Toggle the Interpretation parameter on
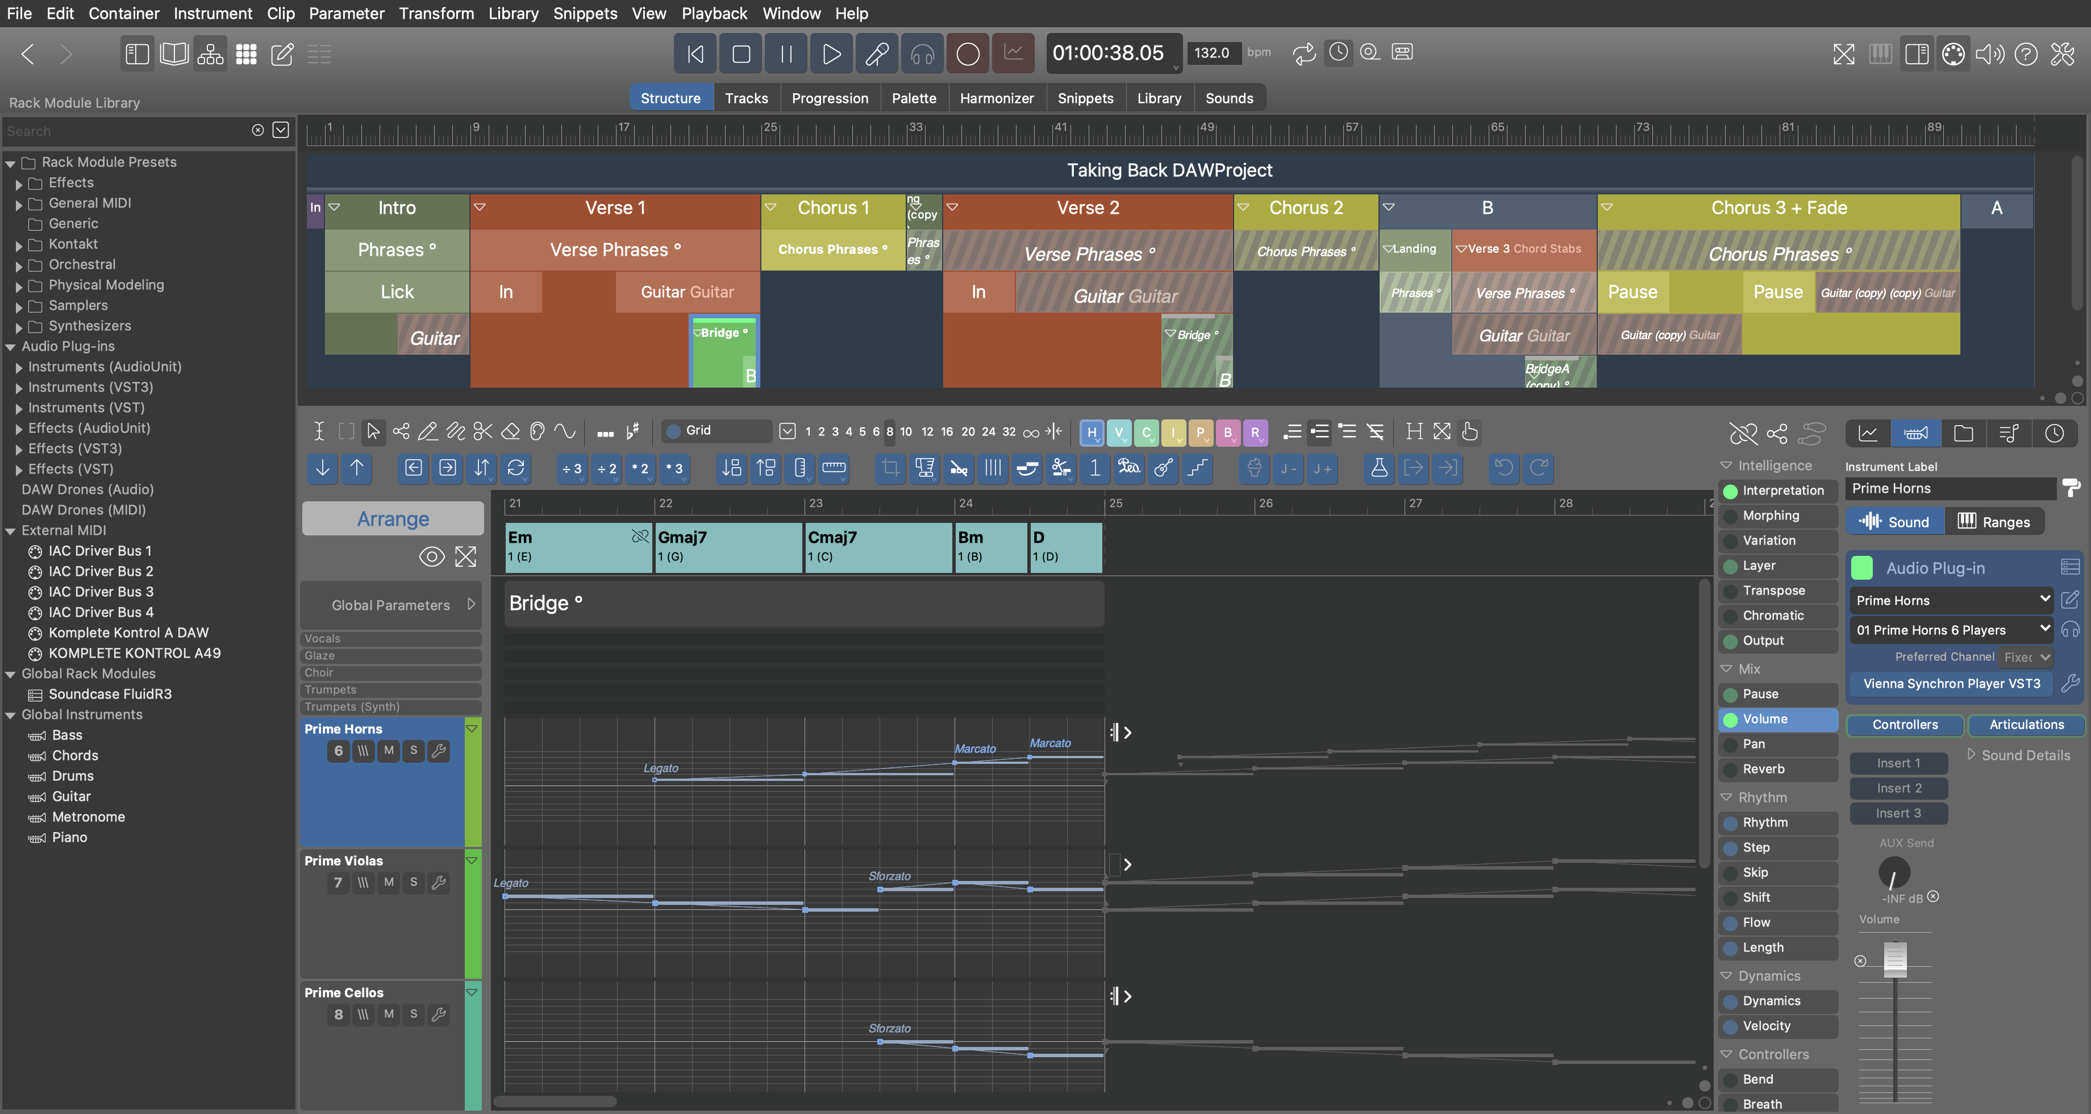Image resolution: width=2091 pixels, height=1114 pixels. [1730, 491]
